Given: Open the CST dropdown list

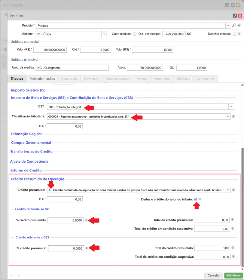Looking at the screenshot, I should coord(231,107).
